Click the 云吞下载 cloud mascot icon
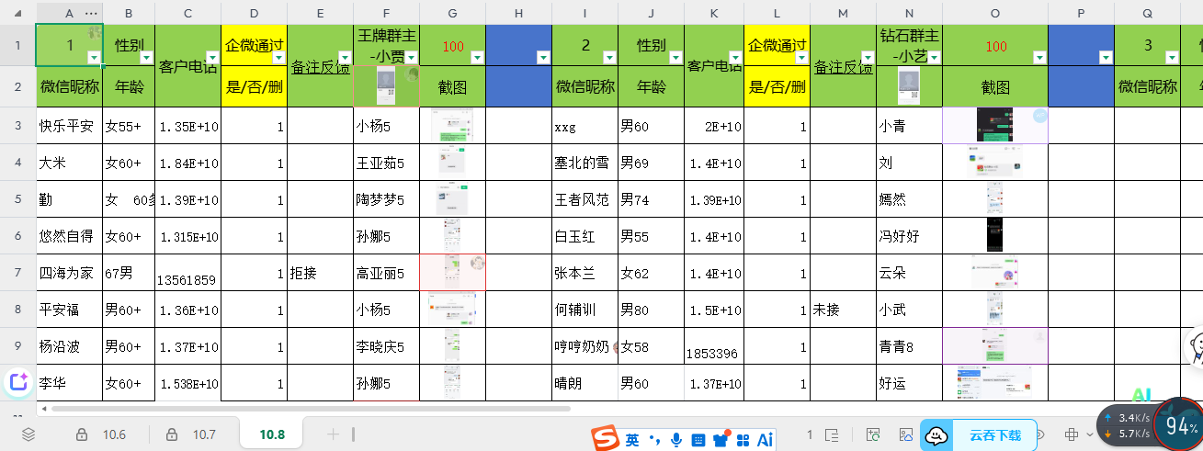 (936, 435)
